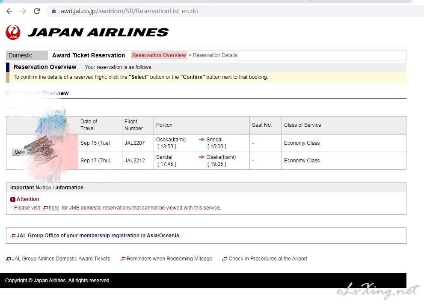Image resolution: width=424 pixels, height=305 pixels.
Task: Click red arrow in JAL2207 portion
Action: click(202, 139)
